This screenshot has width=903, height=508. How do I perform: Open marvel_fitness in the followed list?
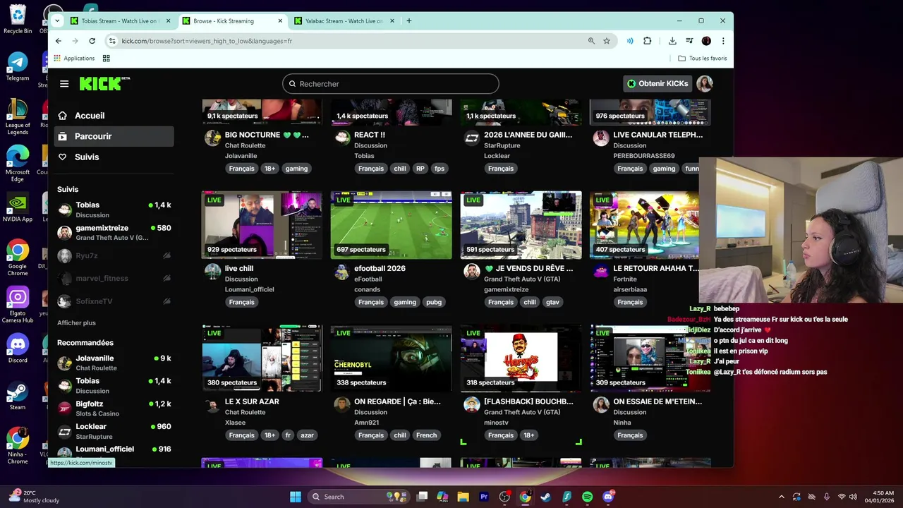[114, 278]
